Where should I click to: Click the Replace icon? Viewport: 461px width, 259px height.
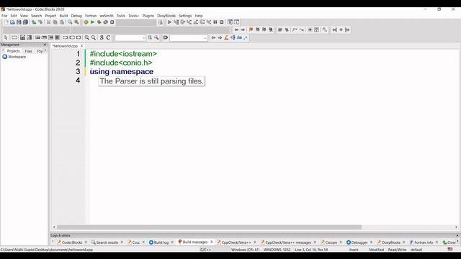pyautogui.click(x=76, y=22)
